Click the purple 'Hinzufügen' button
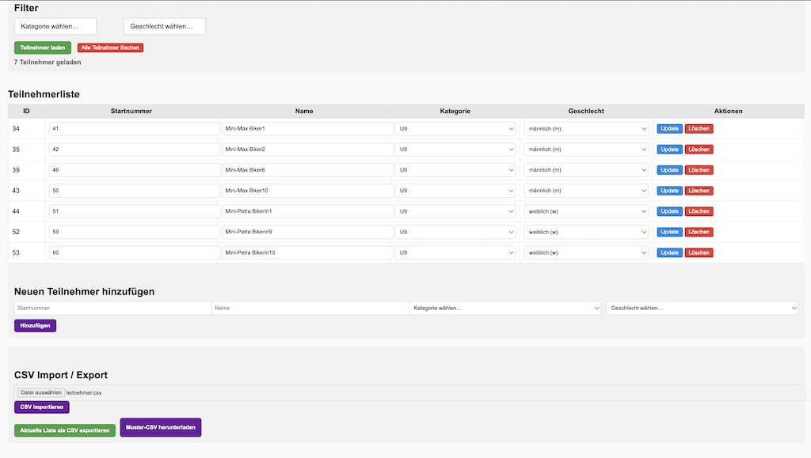811x458 pixels. 35,325
